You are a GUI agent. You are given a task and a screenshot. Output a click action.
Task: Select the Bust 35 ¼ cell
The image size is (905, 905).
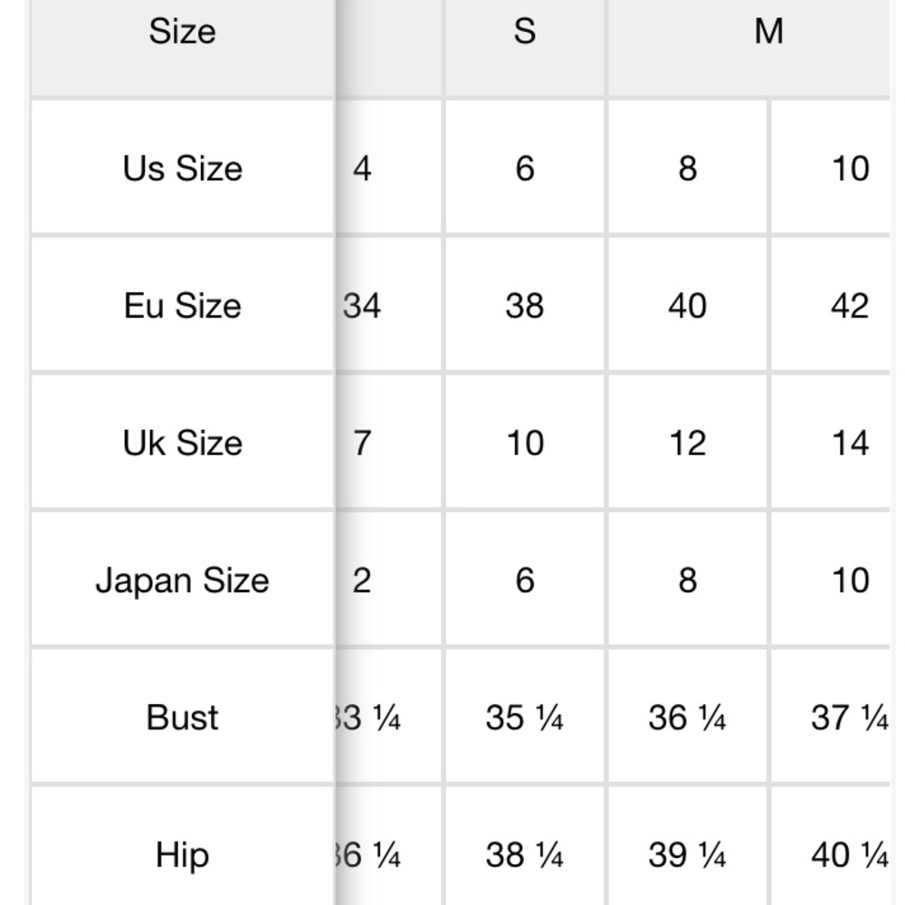click(x=524, y=718)
